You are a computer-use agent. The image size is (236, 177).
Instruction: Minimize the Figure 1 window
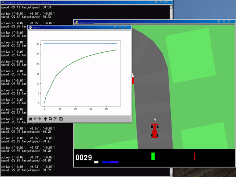tap(115, 27)
